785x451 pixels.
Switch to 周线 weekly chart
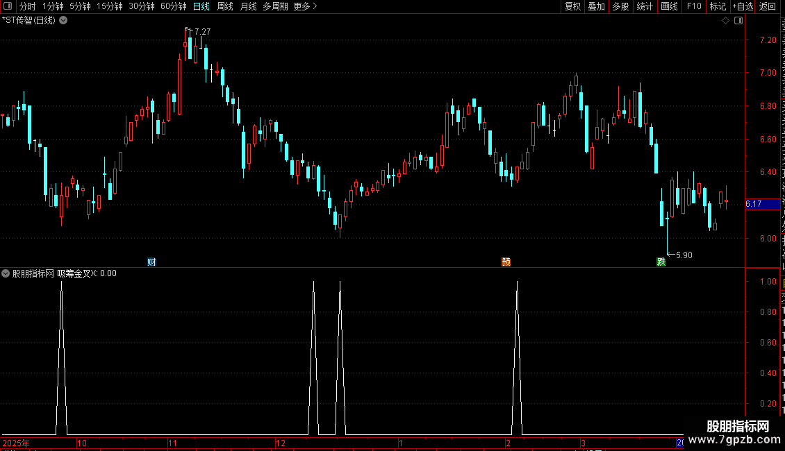coord(225,6)
